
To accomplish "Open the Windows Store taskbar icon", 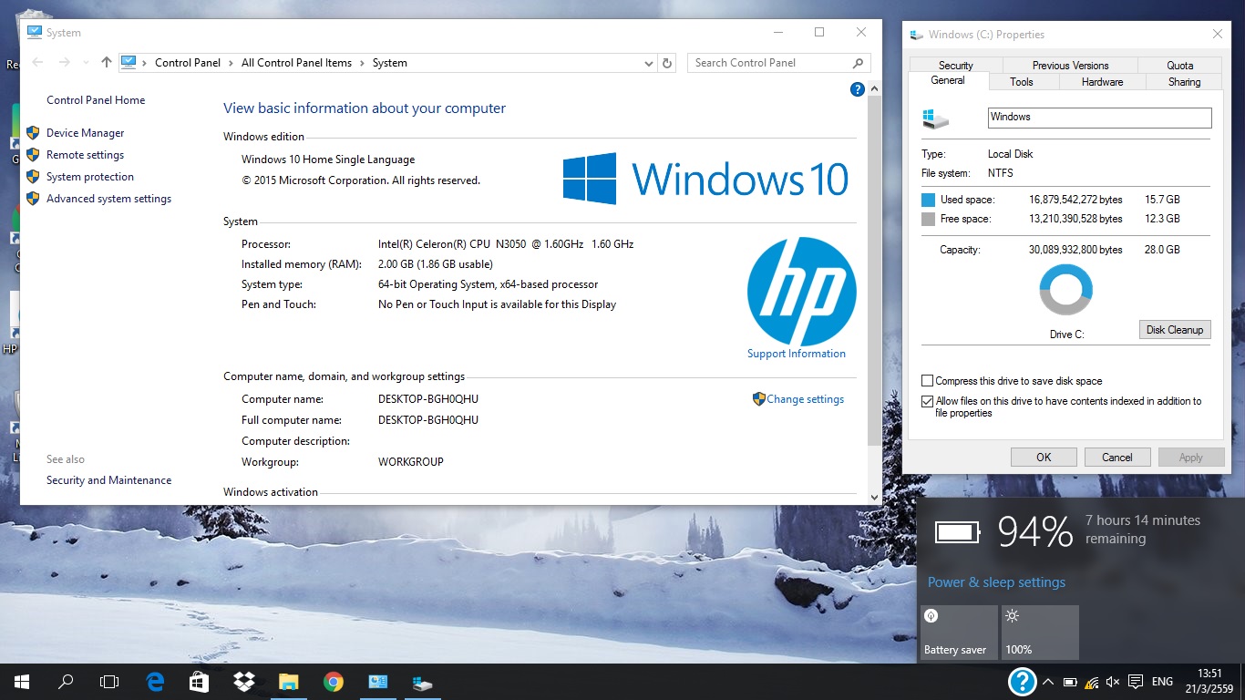I will 199,681.
